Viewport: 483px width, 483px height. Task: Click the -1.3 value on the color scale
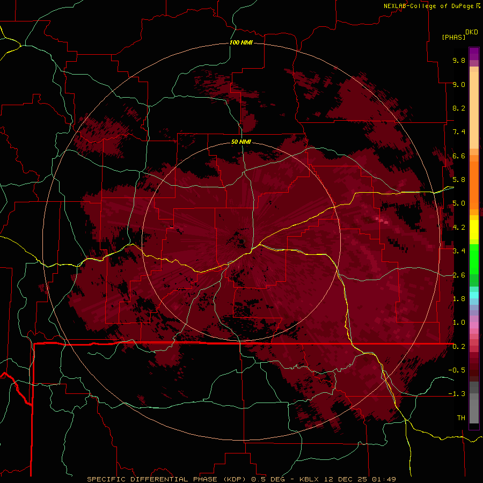[457, 394]
